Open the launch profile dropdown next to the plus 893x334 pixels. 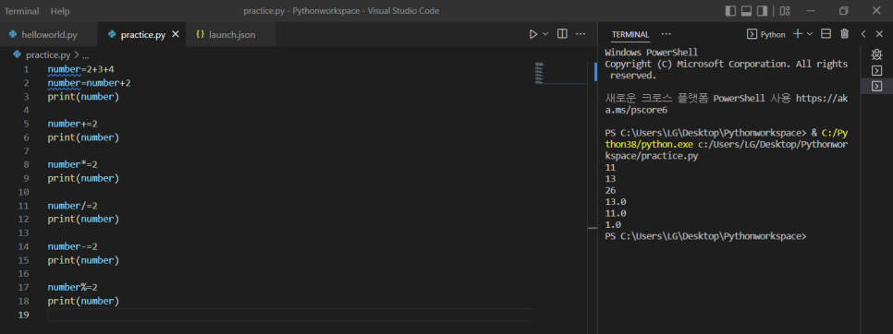point(809,34)
